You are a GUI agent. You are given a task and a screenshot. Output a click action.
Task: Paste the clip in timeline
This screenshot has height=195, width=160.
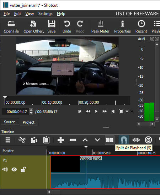(46, 140)
